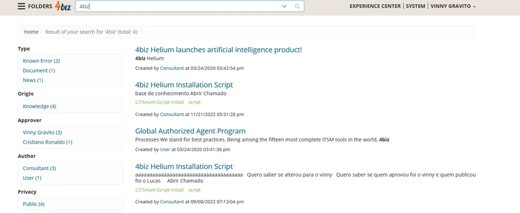Open '4biz Helium launches artificial intelligence product!' result
Image resolution: width=520 pixels, height=213 pixels.
point(218,50)
